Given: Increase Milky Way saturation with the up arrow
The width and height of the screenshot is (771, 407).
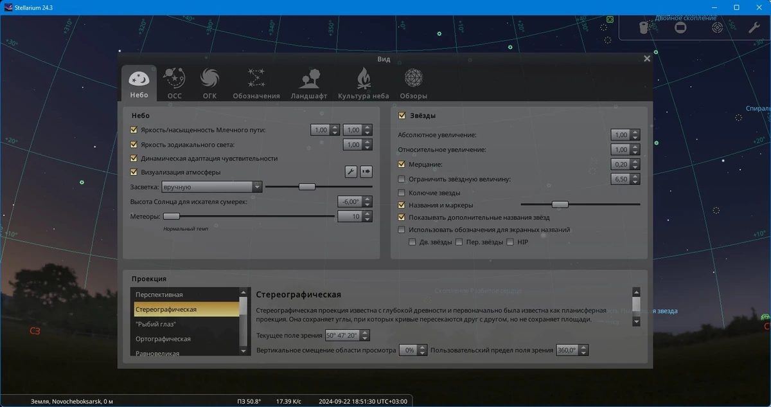Looking at the screenshot, I should click(368, 127).
